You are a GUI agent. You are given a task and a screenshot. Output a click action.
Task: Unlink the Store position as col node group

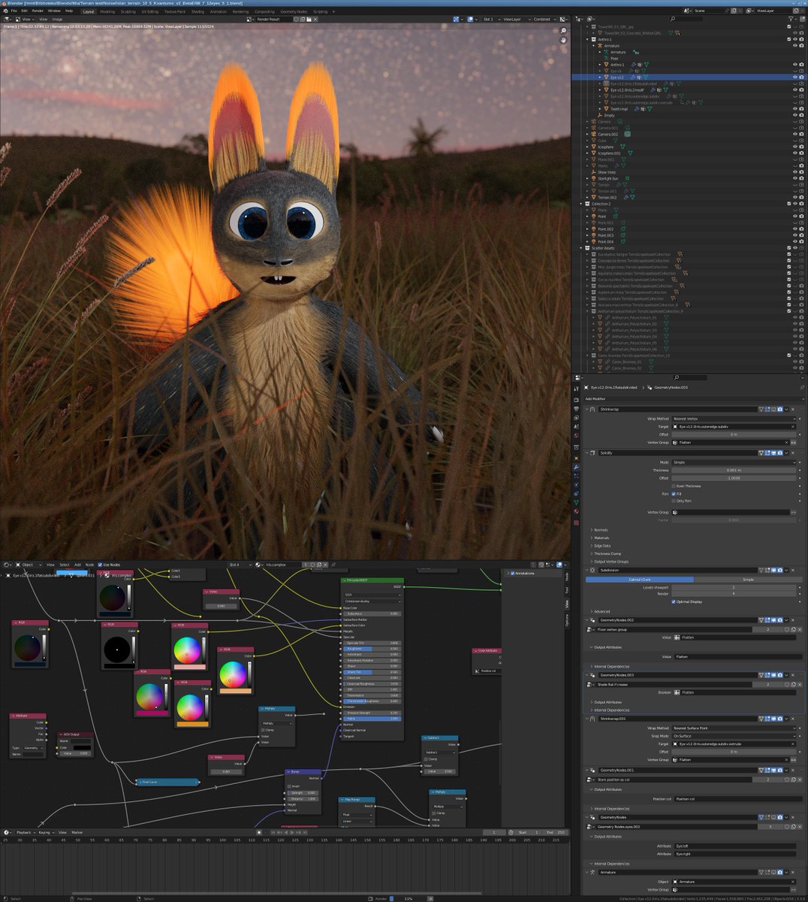coord(800,779)
